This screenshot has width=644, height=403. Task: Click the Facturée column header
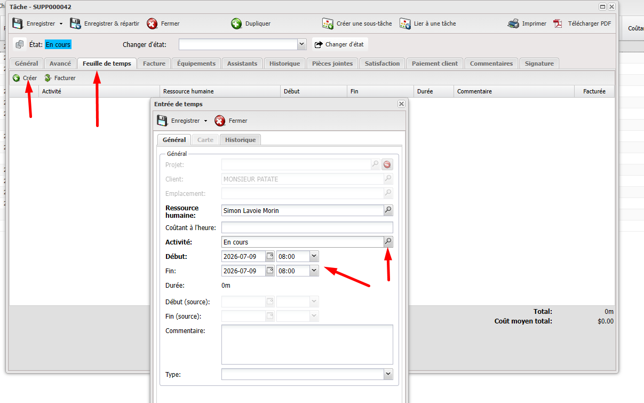click(594, 91)
